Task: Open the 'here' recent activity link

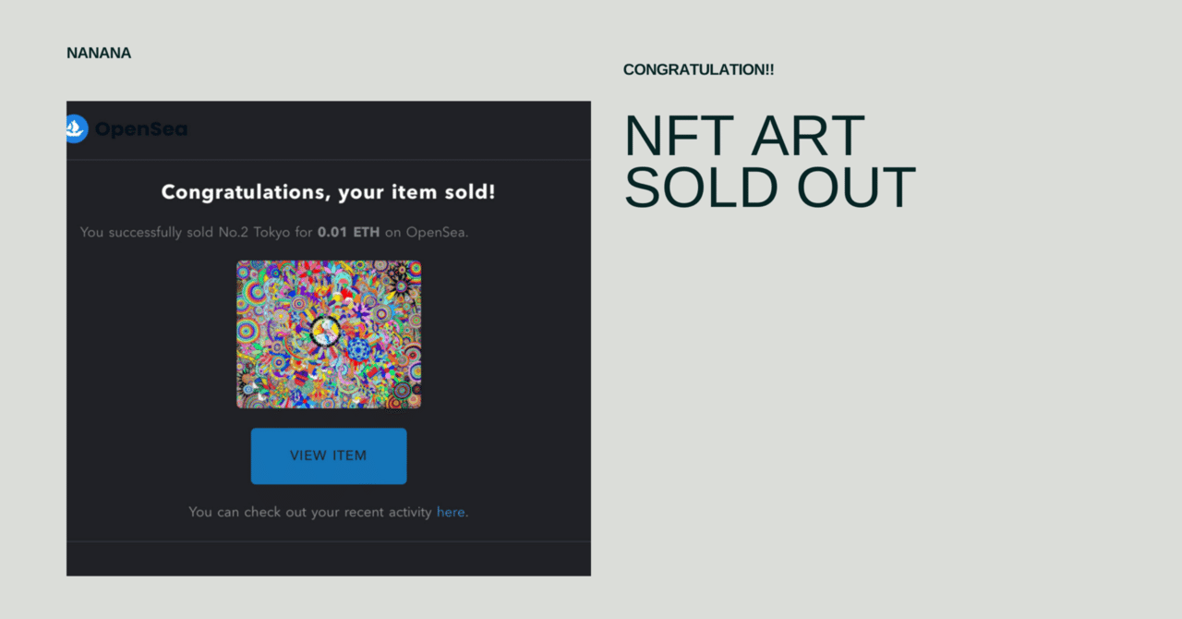Action: (x=451, y=512)
